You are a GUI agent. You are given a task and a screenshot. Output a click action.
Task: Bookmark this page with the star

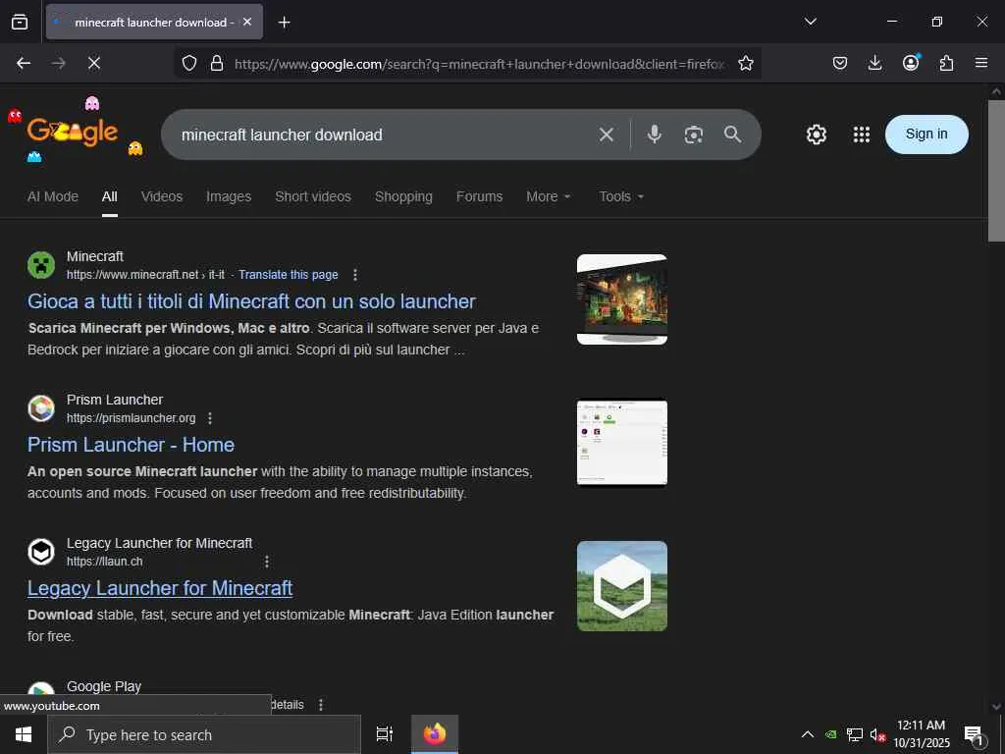pyautogui.click(x=746, y=63)
